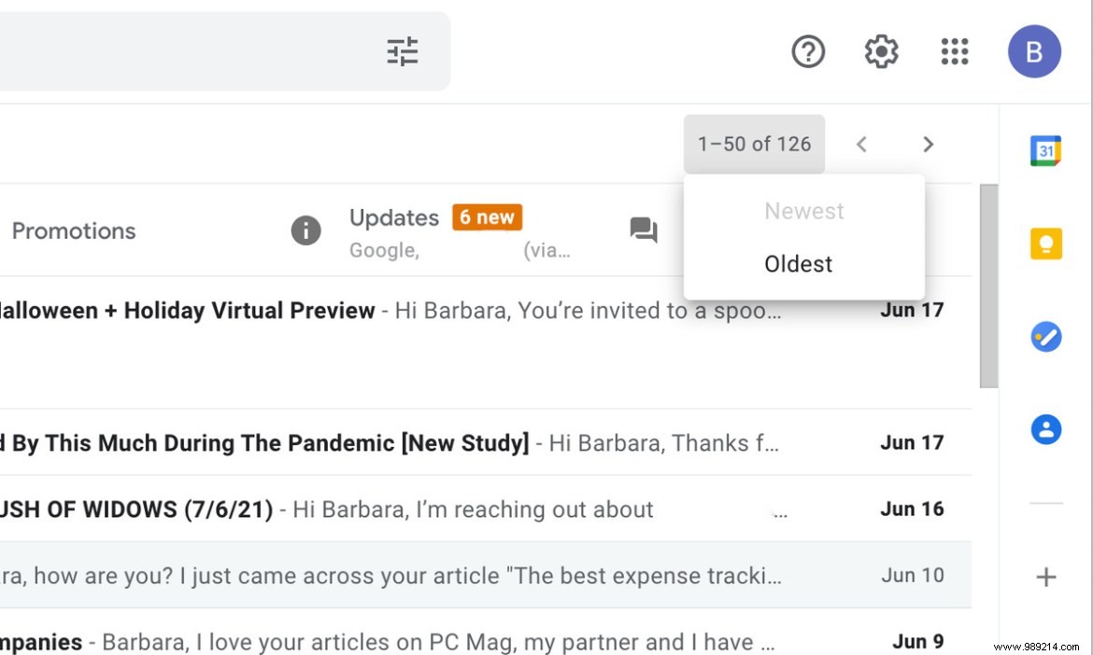Open Google Calendar from the side panel
Image resolution: width=1093 pixels, height=655 pixels.
click(1045, 150)
